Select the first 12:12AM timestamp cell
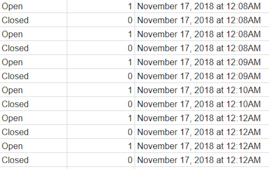The image size is (269, 169). point(202,118)
